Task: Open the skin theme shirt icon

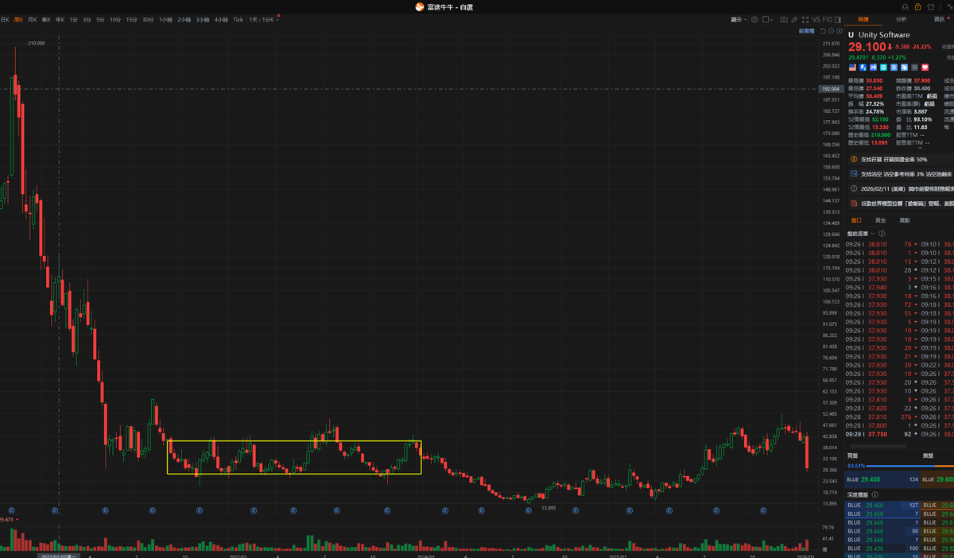Action: tap(931, 7)
